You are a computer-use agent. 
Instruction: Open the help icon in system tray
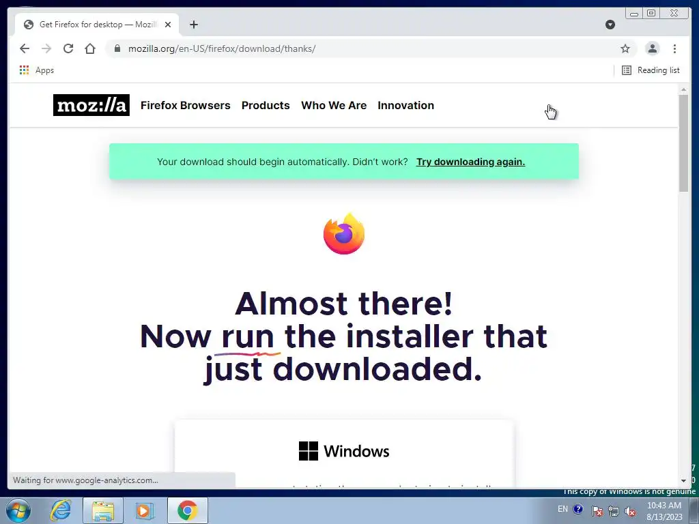coord(578,509)
